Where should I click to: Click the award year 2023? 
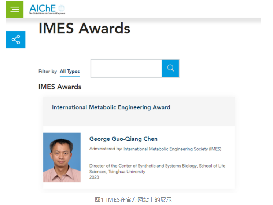[94, 177]
